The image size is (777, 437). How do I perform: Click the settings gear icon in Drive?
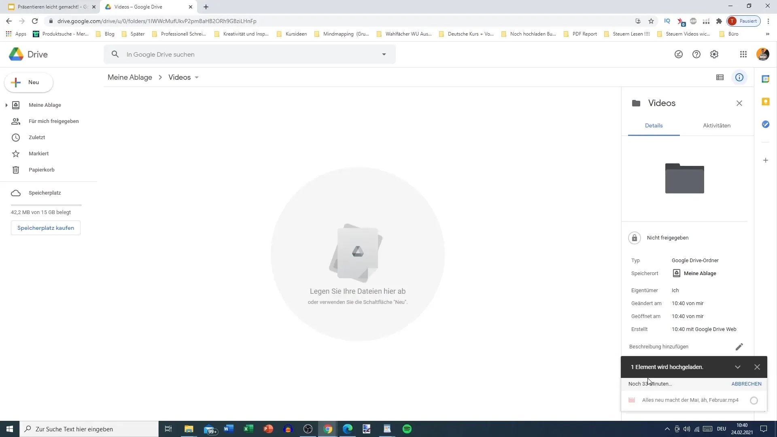715,54
